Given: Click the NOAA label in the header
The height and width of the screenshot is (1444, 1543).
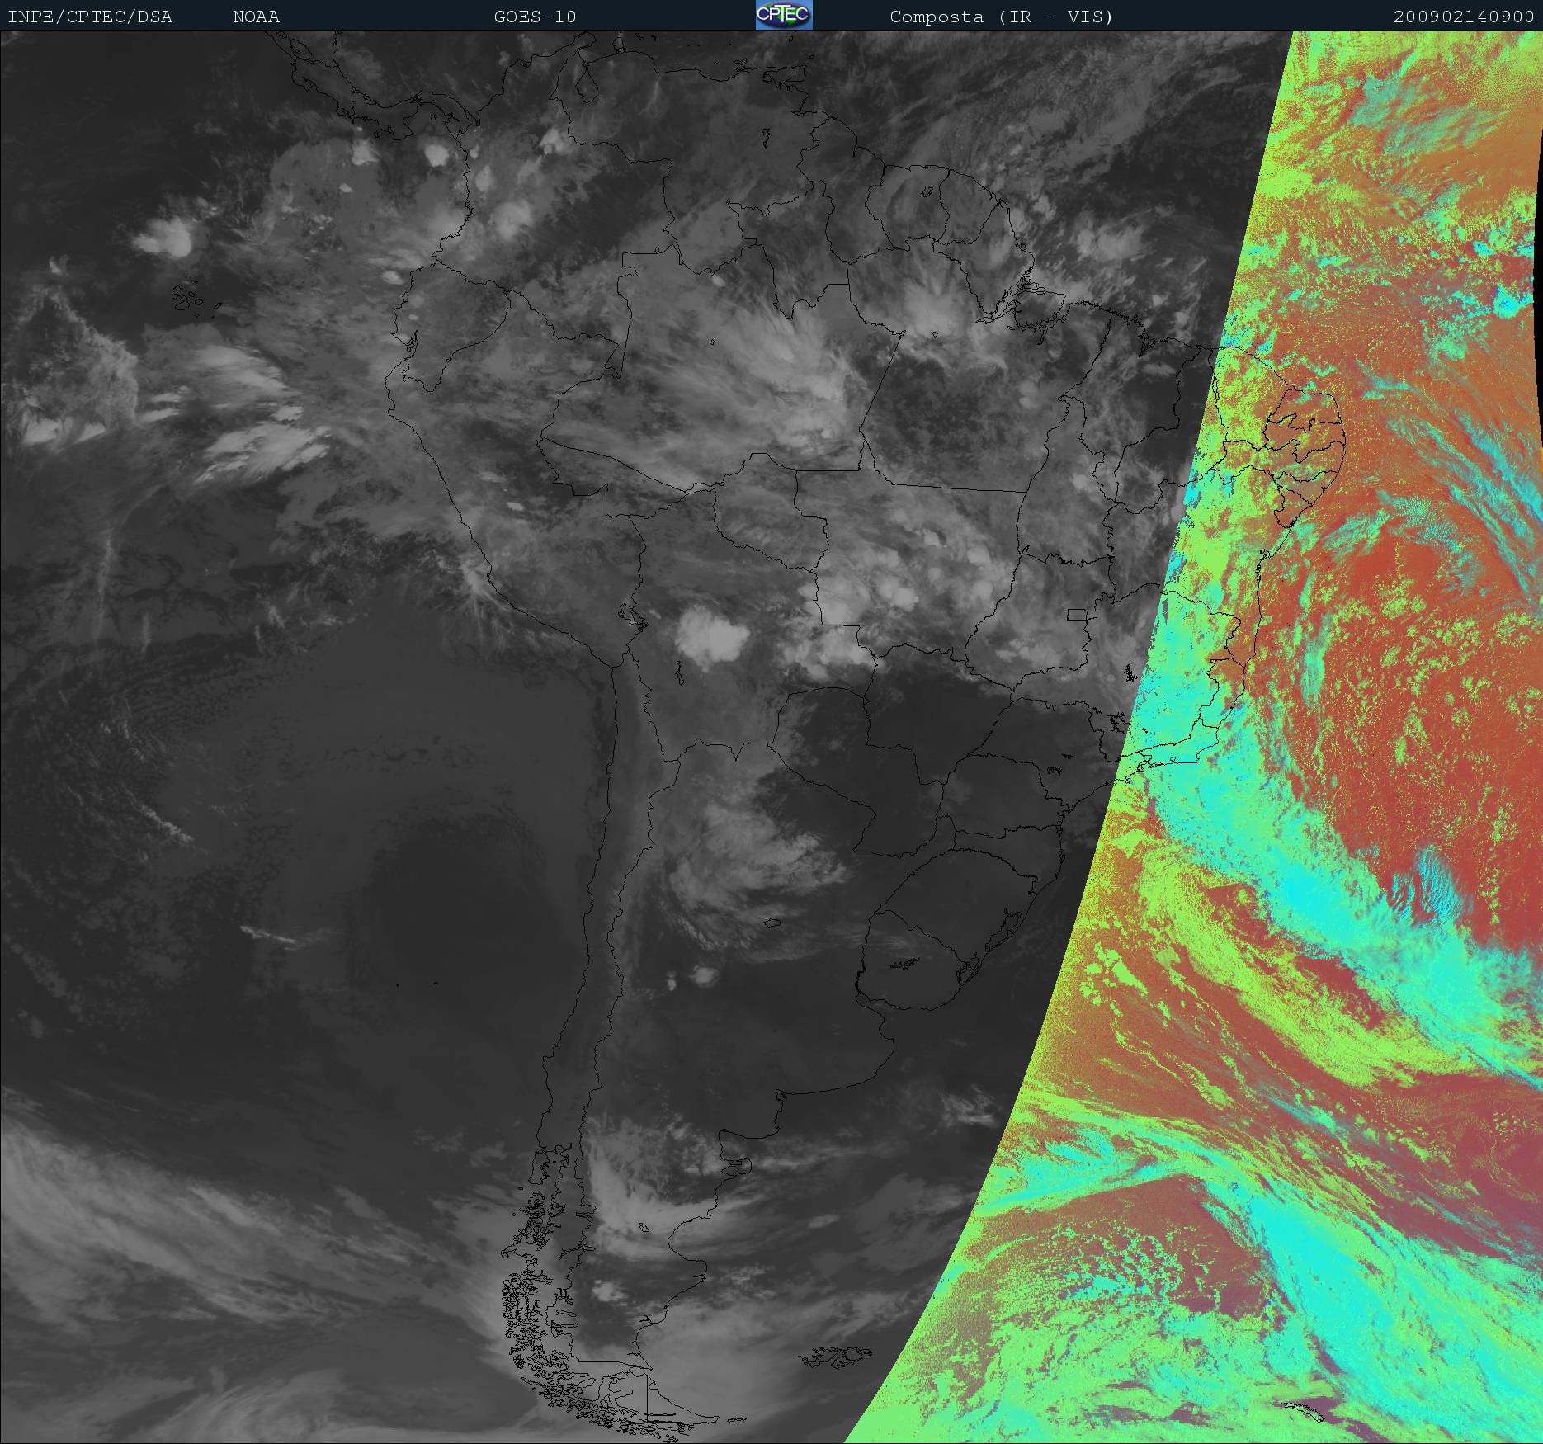Looking at the screenshot, I should 256,17.
